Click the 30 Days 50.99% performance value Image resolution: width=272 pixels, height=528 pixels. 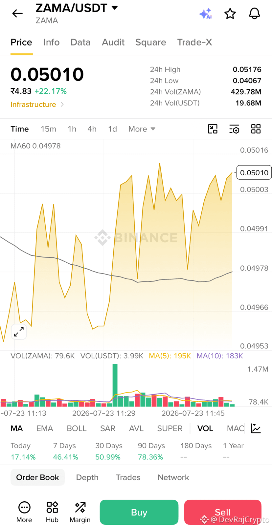pyautogui.click(x=108, y=457)
